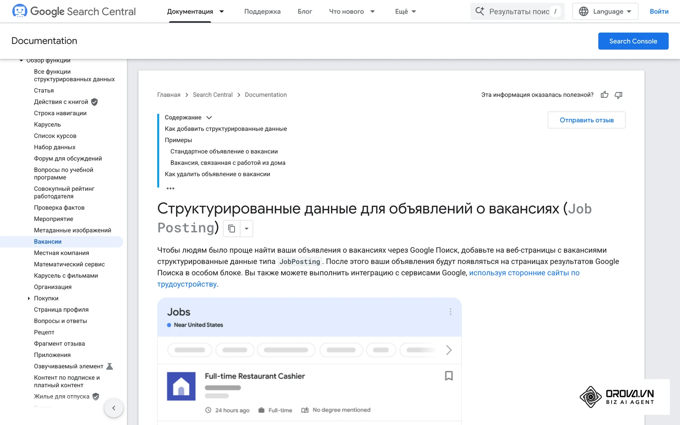
Task: Click the Search Console button
Action: 633,41
